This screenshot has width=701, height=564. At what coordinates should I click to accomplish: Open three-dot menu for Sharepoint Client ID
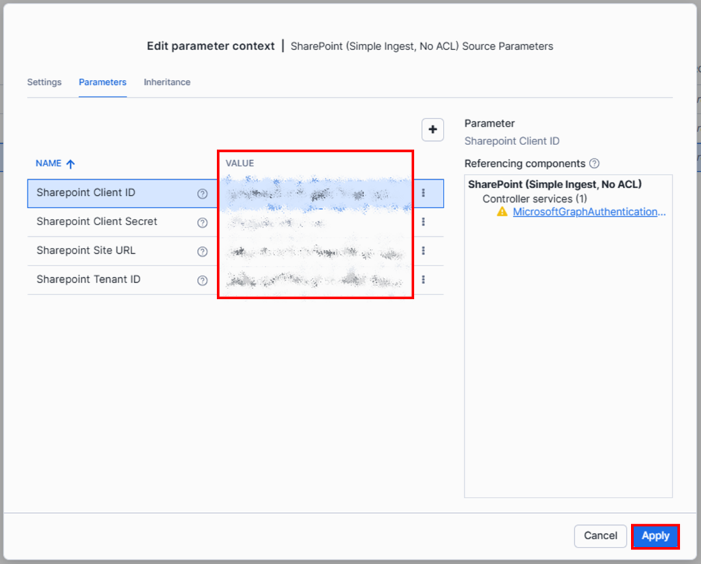click(x=423, y=192)
